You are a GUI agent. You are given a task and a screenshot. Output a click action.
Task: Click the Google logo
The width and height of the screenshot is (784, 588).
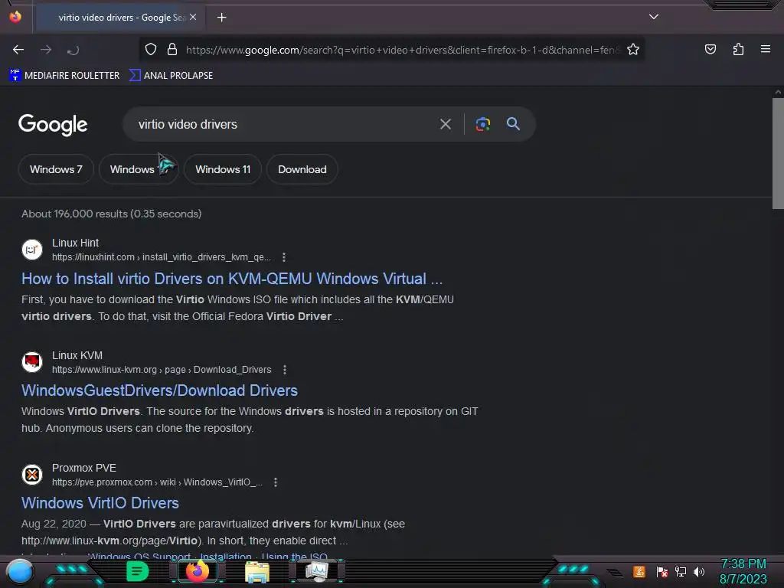coord(53,125)
